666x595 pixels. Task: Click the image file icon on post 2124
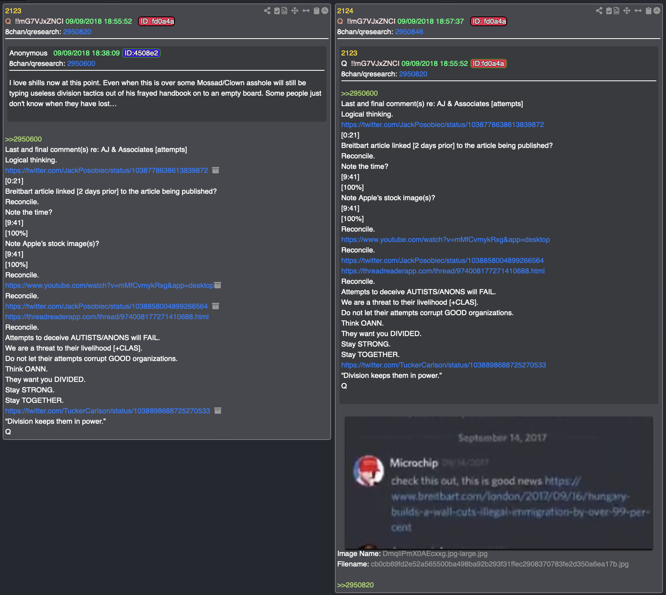[x=617, y=10]
